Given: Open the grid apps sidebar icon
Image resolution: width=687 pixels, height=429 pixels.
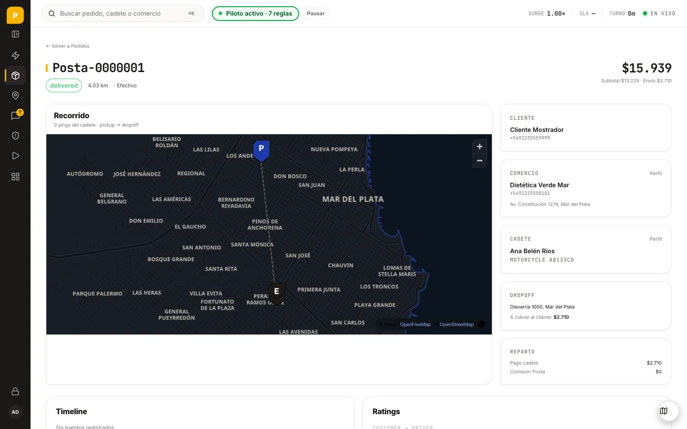Looking at the screenshot, I should 15,177.
